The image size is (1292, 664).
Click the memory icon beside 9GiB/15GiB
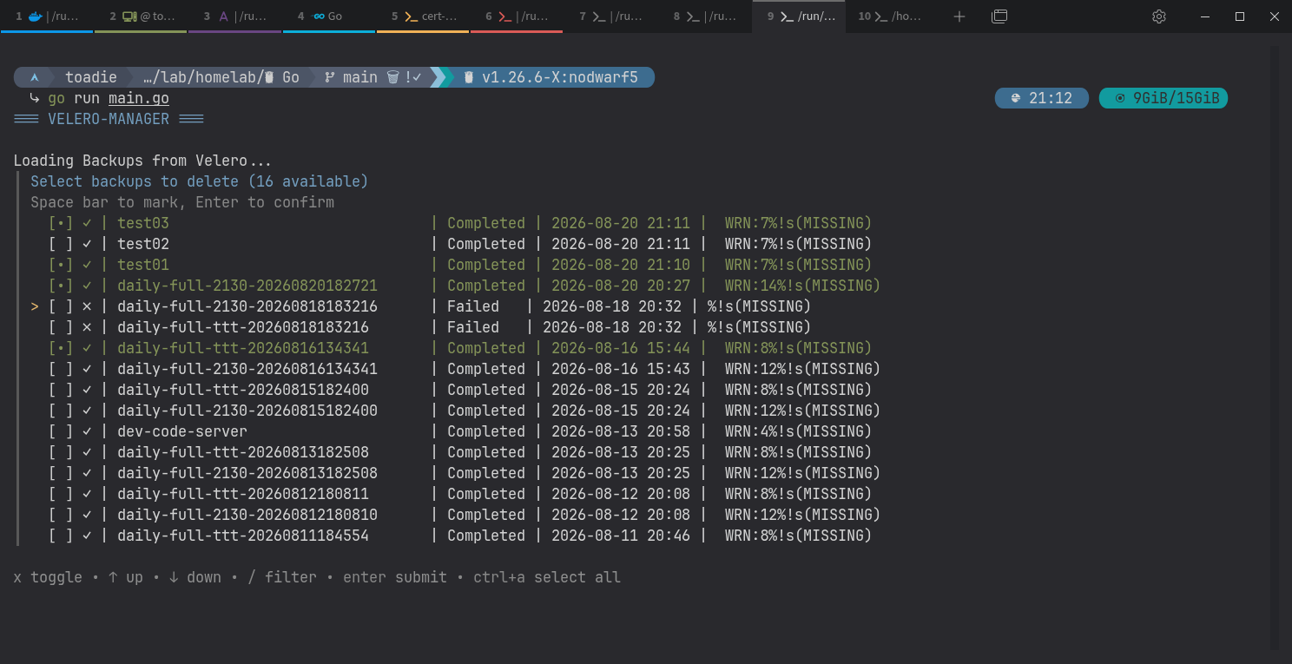[1120, 98]
